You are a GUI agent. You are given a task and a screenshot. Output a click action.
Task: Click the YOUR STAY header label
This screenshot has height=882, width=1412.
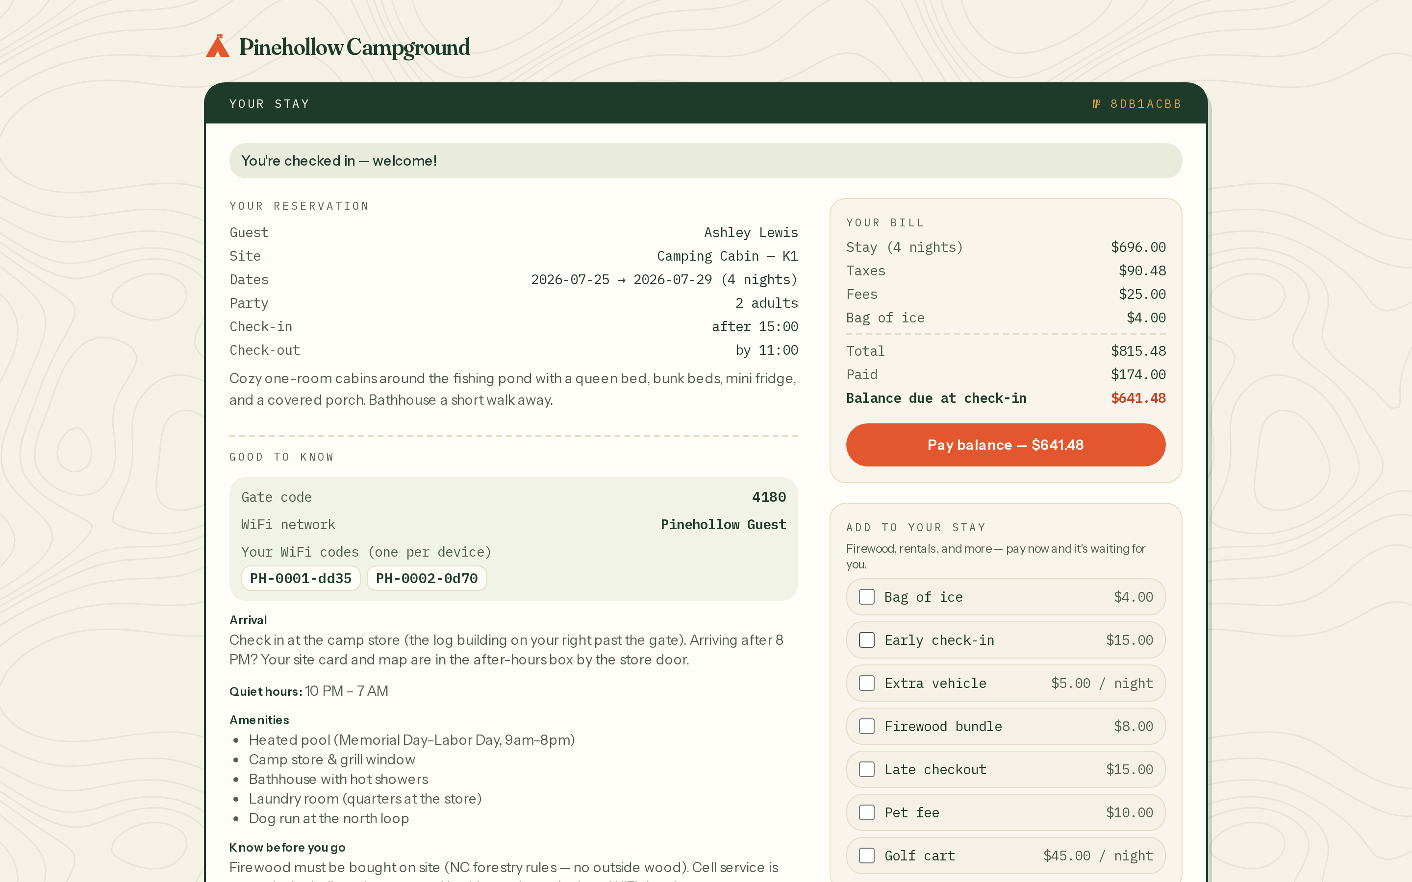269,104
